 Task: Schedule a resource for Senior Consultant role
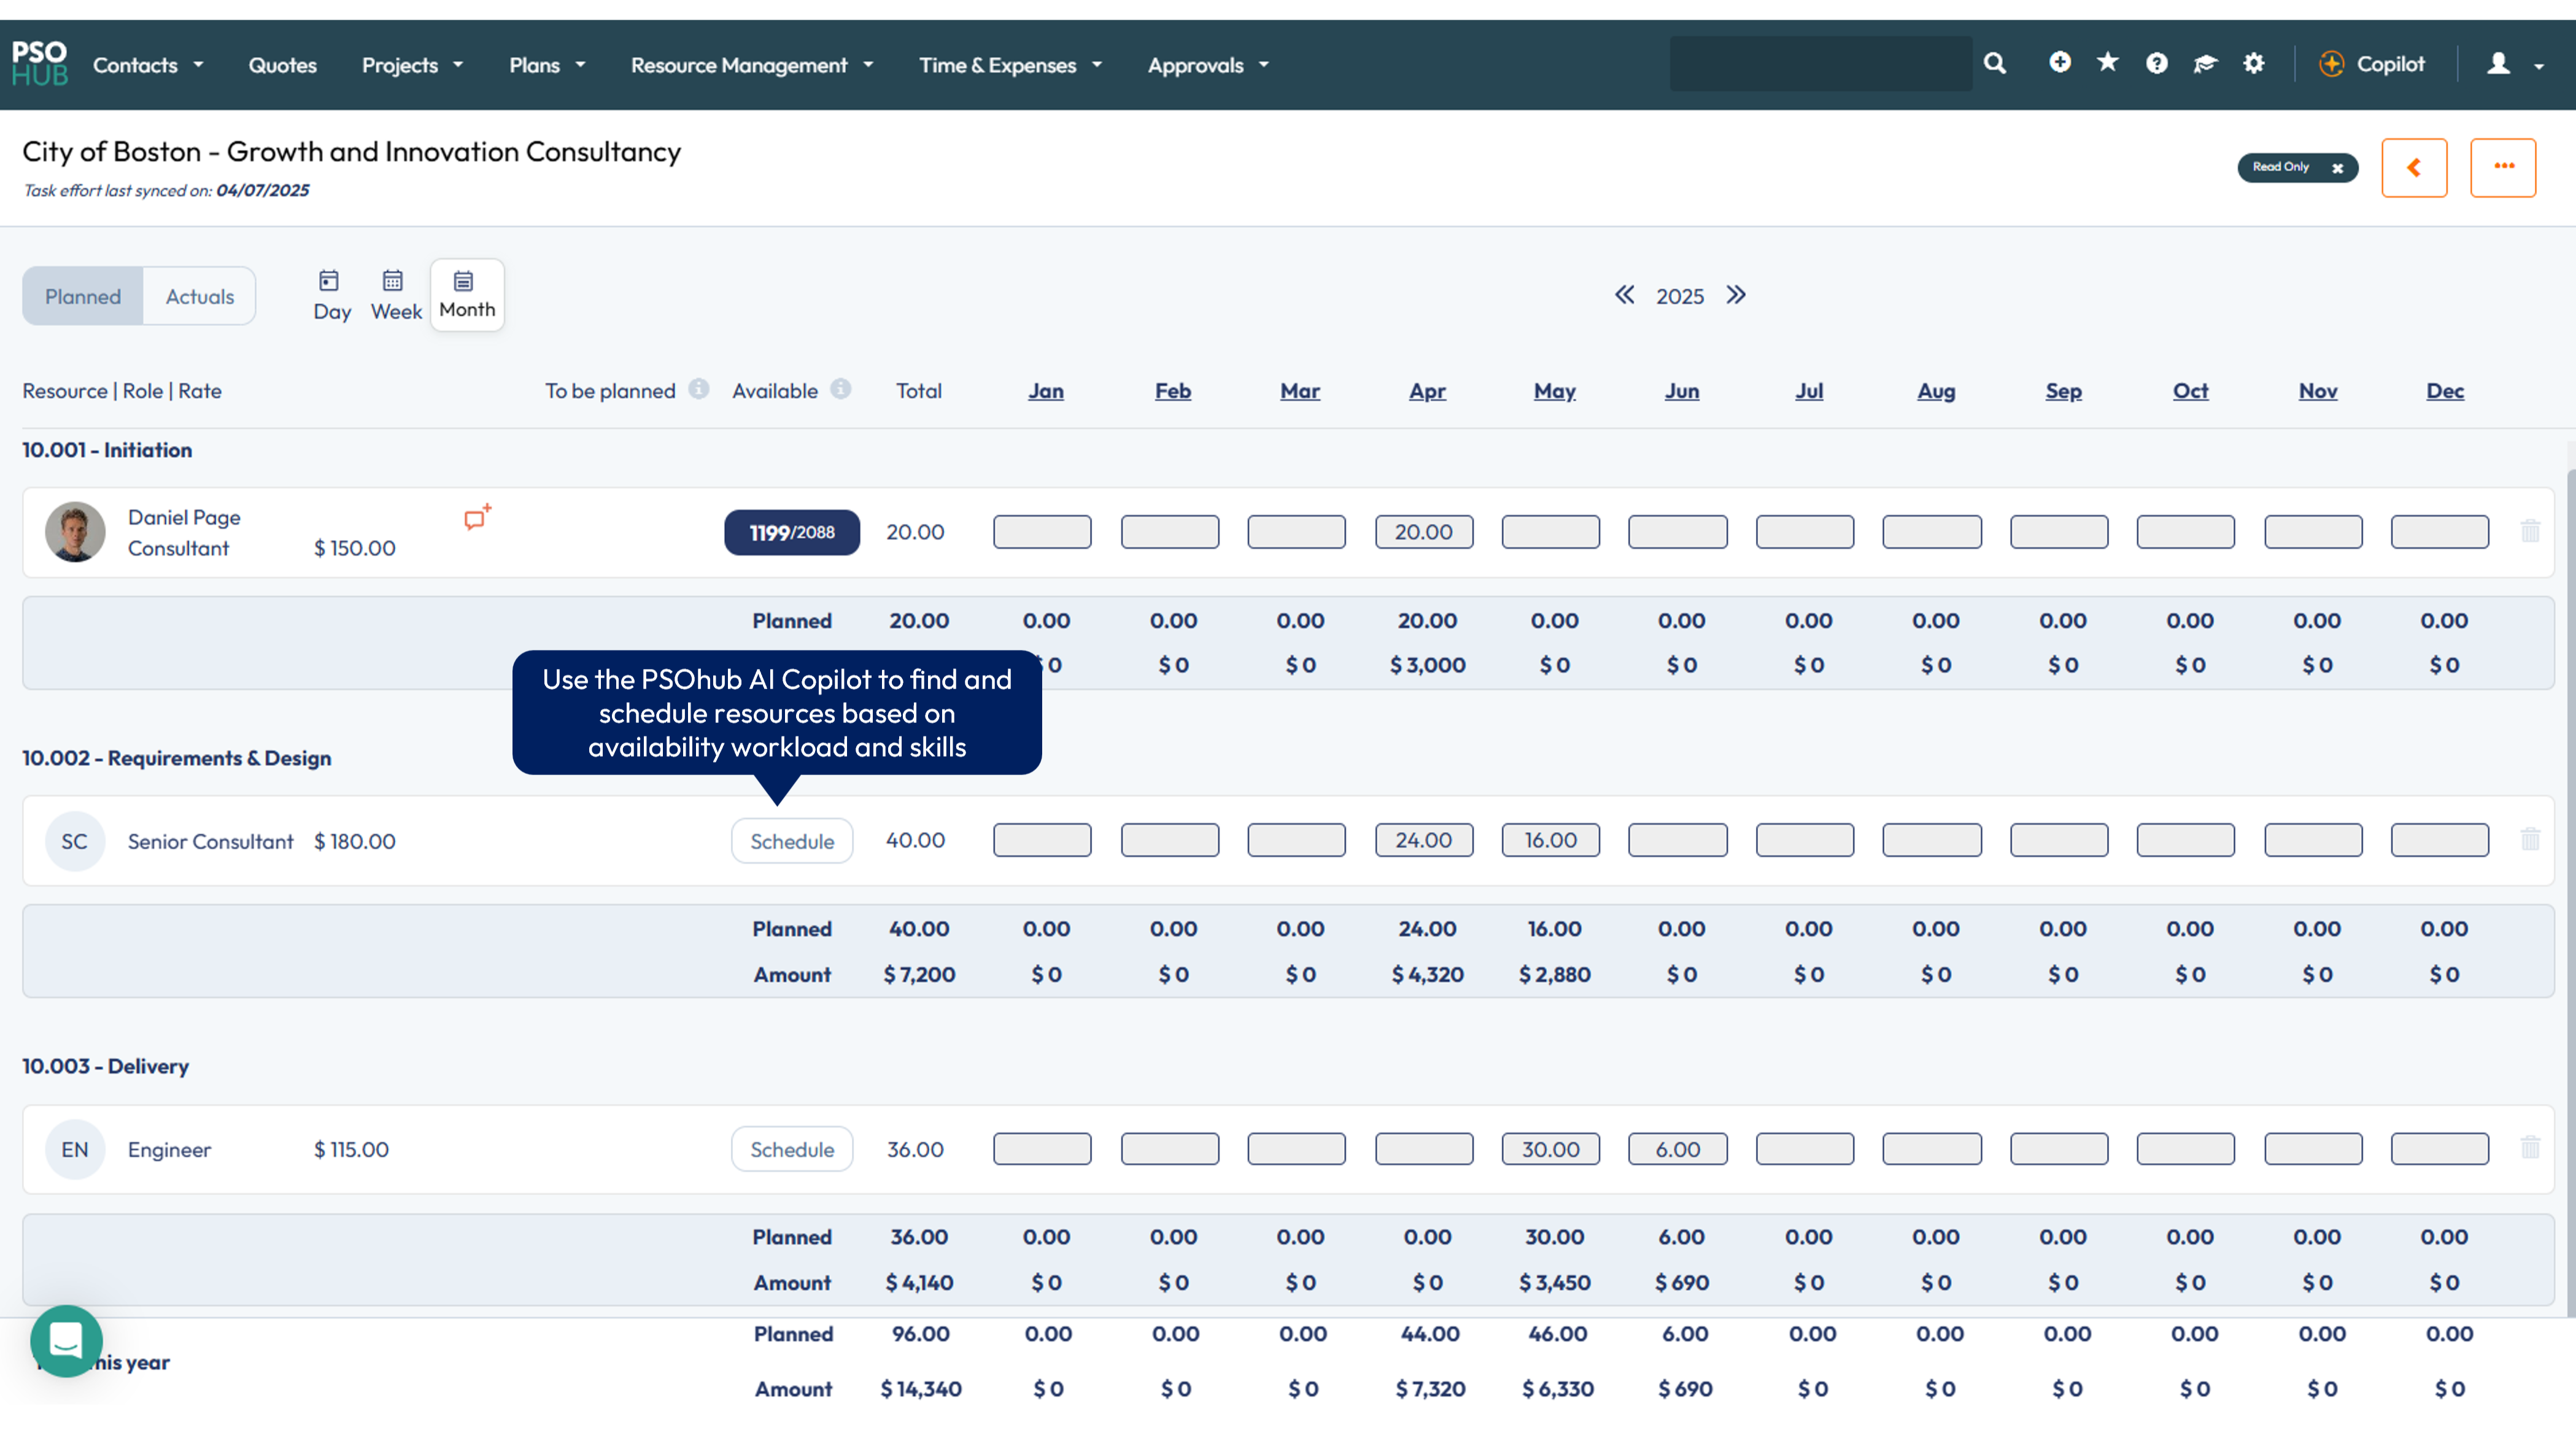pyautogui.click(x=791, y=840)
